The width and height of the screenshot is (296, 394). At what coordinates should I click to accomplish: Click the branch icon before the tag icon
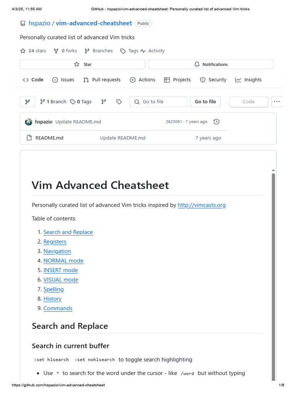point(104,102)
